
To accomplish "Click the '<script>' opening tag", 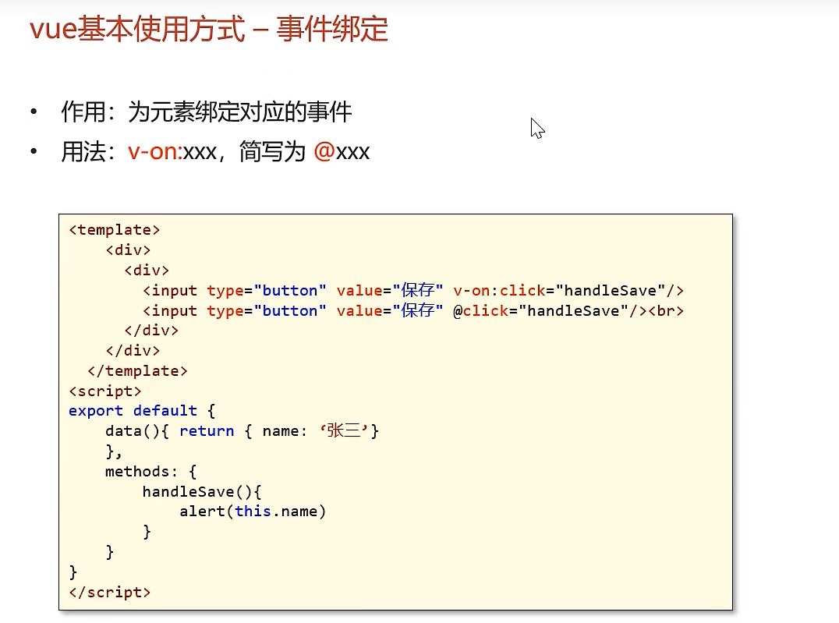I will 104,391.
